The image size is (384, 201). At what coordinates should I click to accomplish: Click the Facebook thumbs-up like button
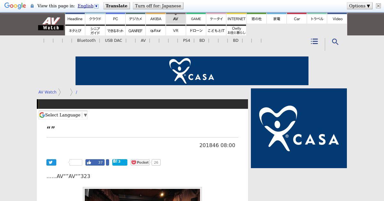click(95, 162)
